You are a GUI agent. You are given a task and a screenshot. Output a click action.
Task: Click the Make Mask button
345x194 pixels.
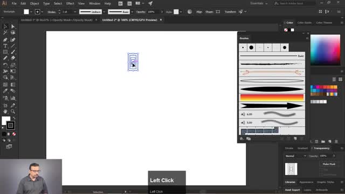coord(329,164)
